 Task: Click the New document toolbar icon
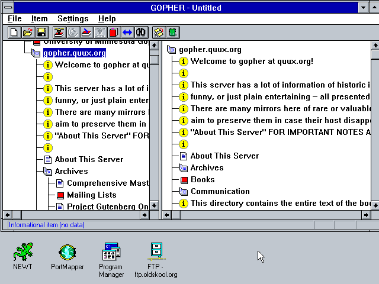(14, 33)
